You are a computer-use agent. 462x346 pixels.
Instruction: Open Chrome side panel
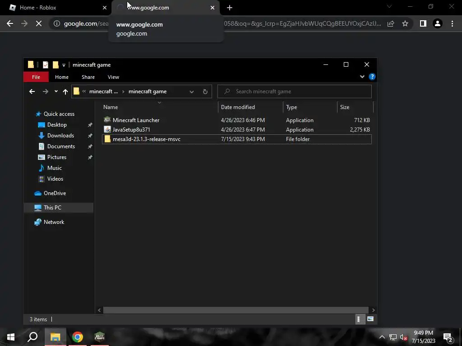pyautogui.click(x=423, y=23)
